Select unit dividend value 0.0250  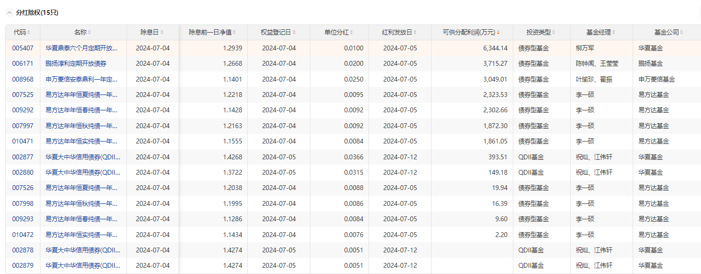coord(354,79)
